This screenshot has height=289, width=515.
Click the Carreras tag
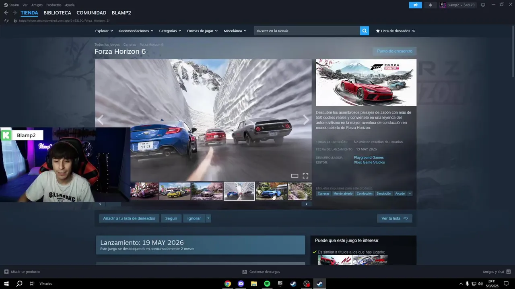click(323, 193)
